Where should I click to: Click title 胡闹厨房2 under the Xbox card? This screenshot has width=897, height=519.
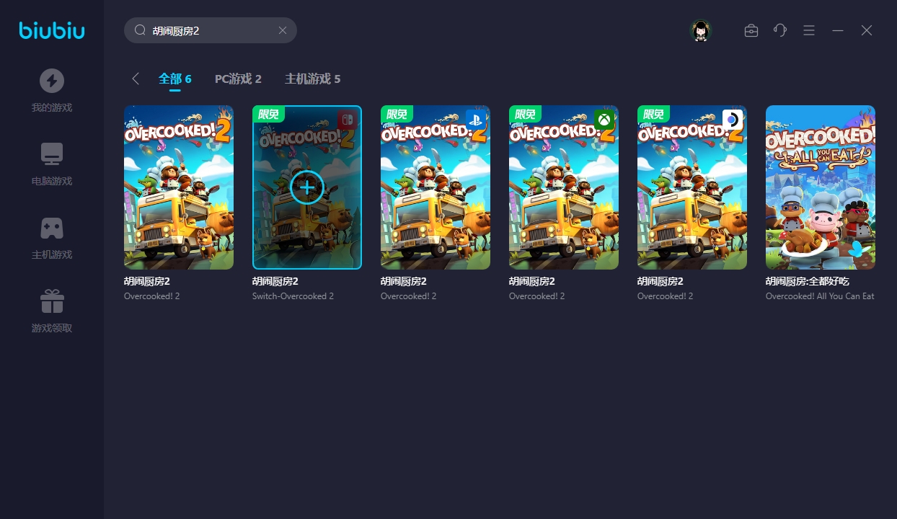tap(532, 281)
